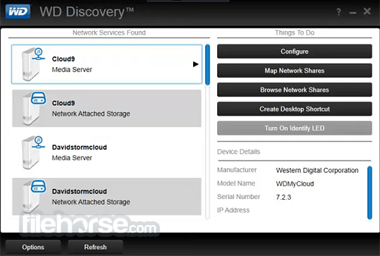The image size is (380, 256).
Task: Expand the Cloud9 Media Server arrow
Action: (x=196, y=64)
